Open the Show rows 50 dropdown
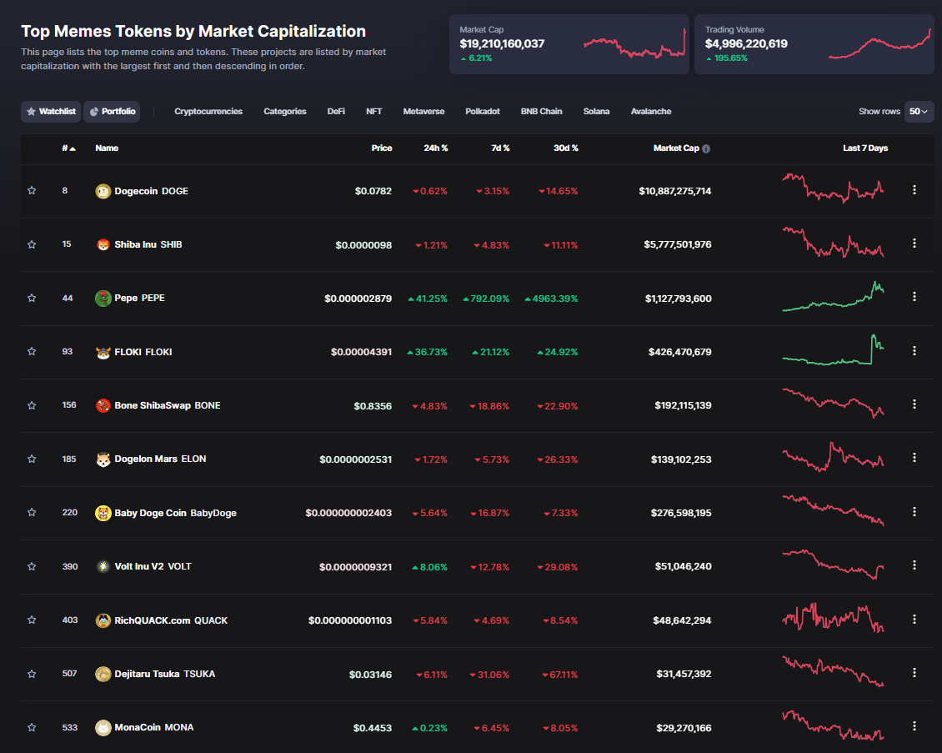This screenshot has width=942, height=753. (x=919, y=112)
